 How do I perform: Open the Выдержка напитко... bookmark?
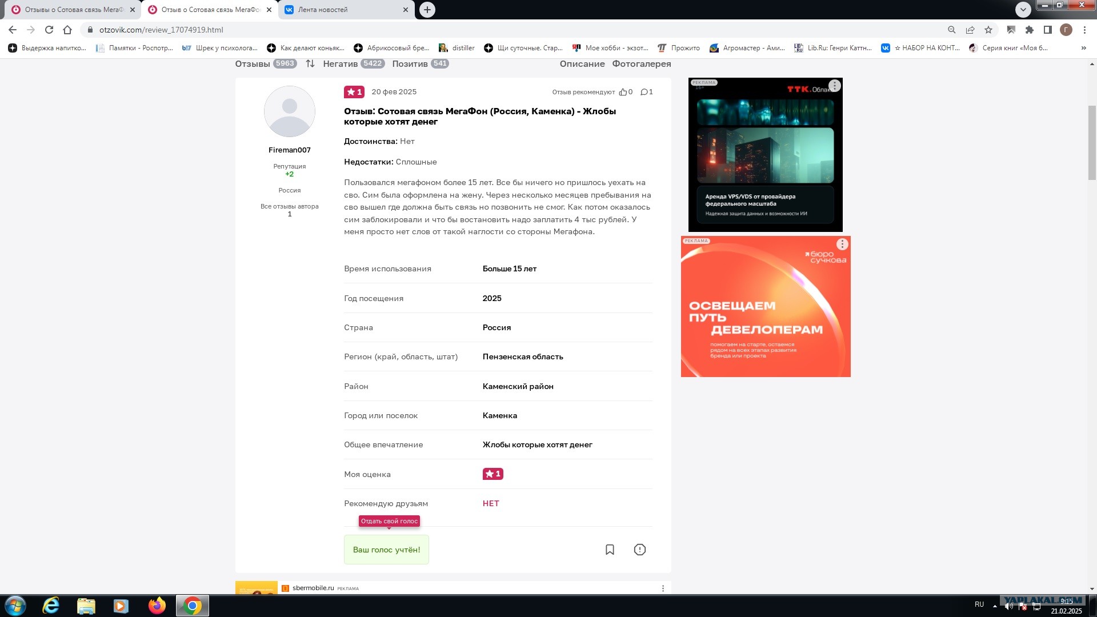[47, 48]
